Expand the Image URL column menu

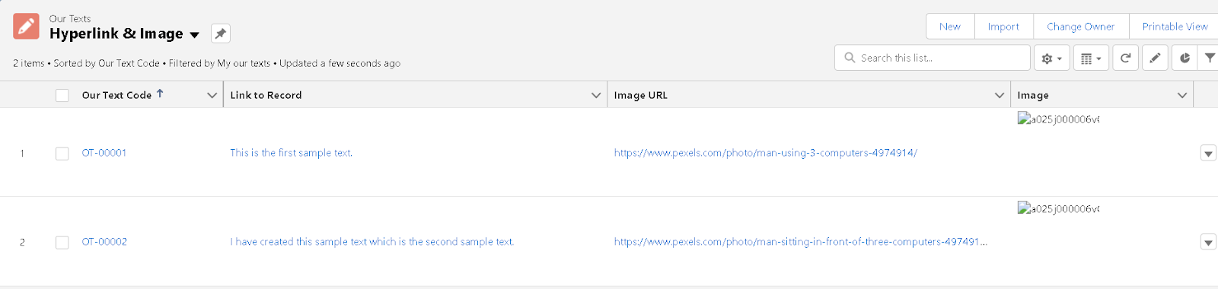pyautogui.click(x=1000, y=95)
